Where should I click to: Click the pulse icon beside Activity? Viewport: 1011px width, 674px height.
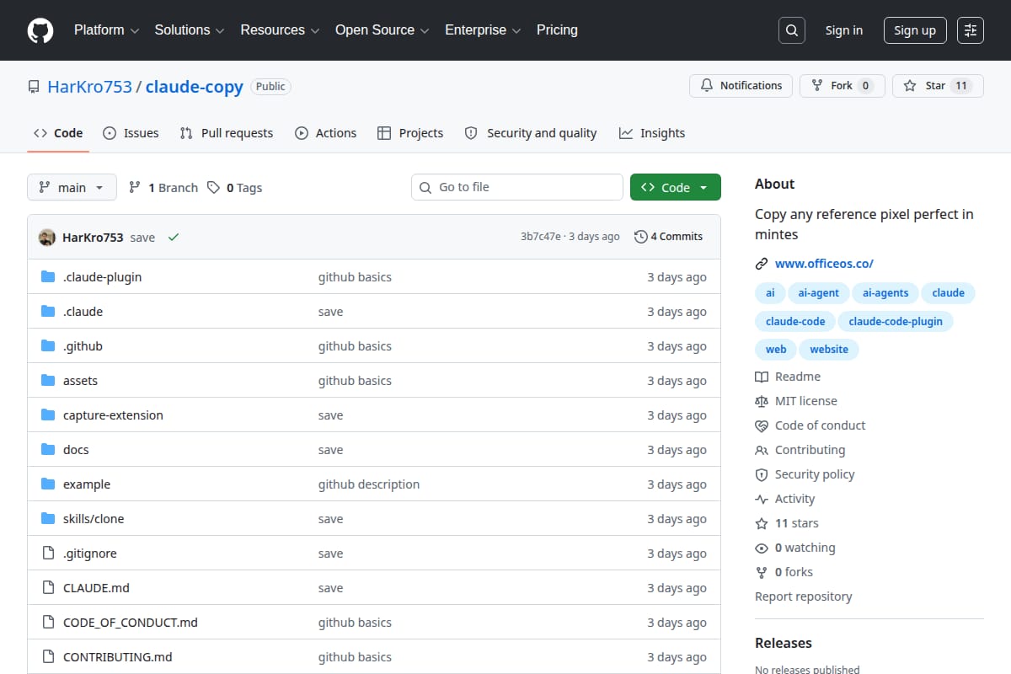tap(762, 499)
